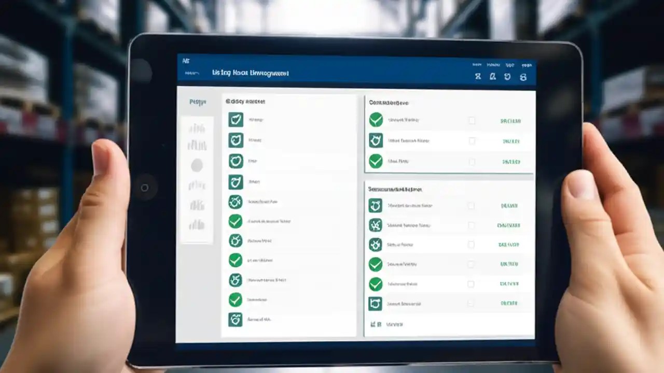
Task: Click the calendar icon at the panel bottom
Action: click(373, 323)
